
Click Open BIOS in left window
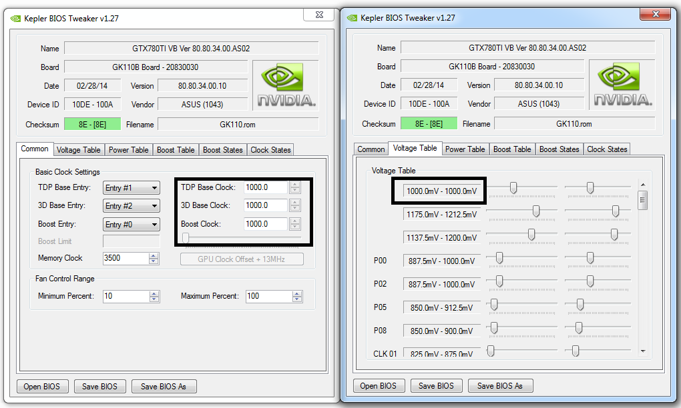coord(42,386)
